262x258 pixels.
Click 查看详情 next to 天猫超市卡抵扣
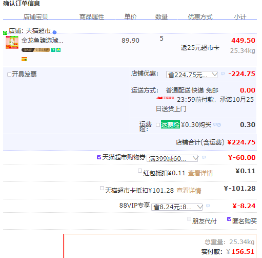coord(189,191)
